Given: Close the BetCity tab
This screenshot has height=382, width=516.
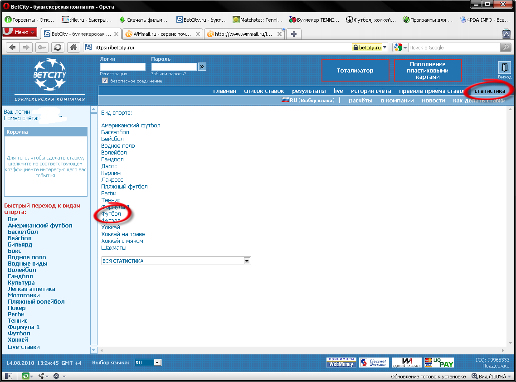Looking at the screenshot, I should tap(116, 34).
